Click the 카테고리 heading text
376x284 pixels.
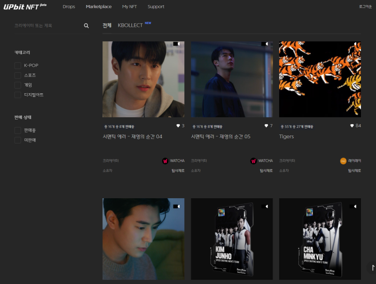click(x=22, y=52)
